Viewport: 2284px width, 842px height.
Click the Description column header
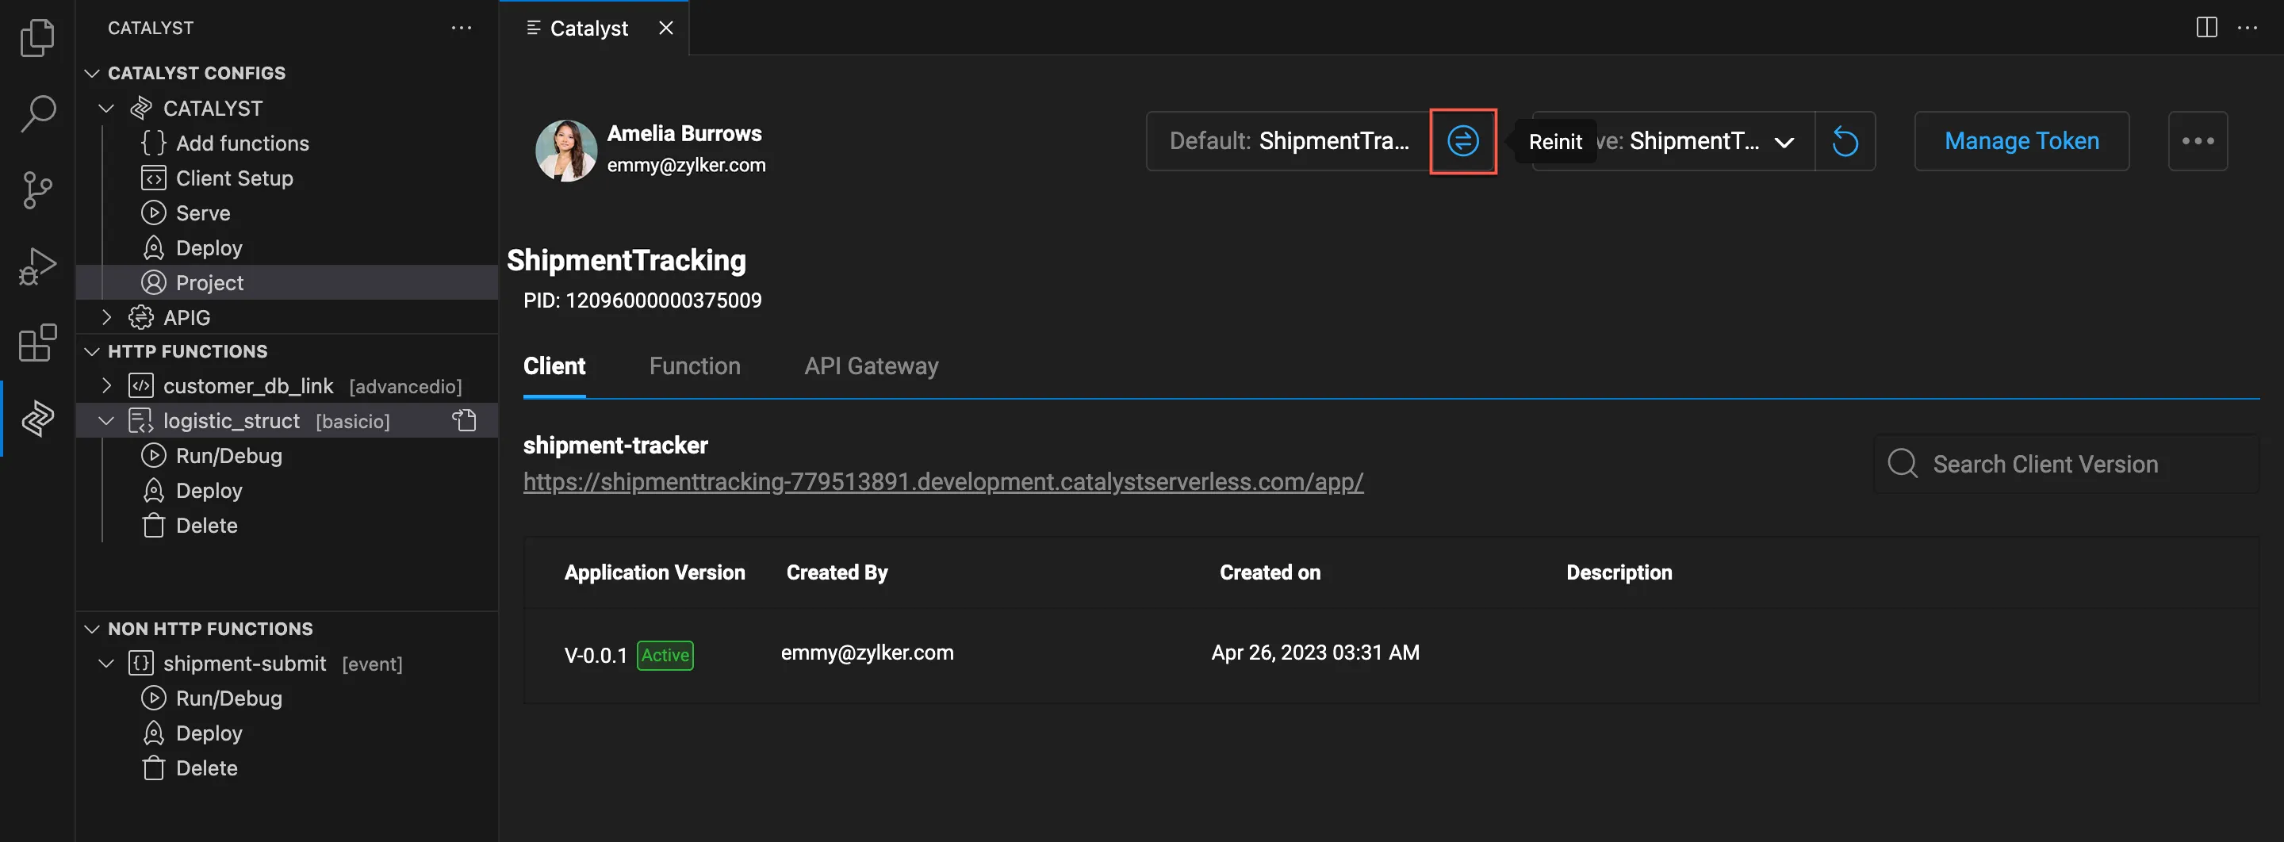[x=1619, y=572]
